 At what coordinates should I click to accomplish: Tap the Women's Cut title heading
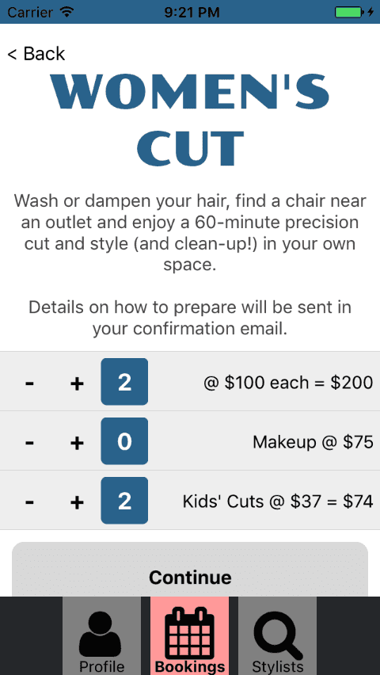tap(190, 120)
